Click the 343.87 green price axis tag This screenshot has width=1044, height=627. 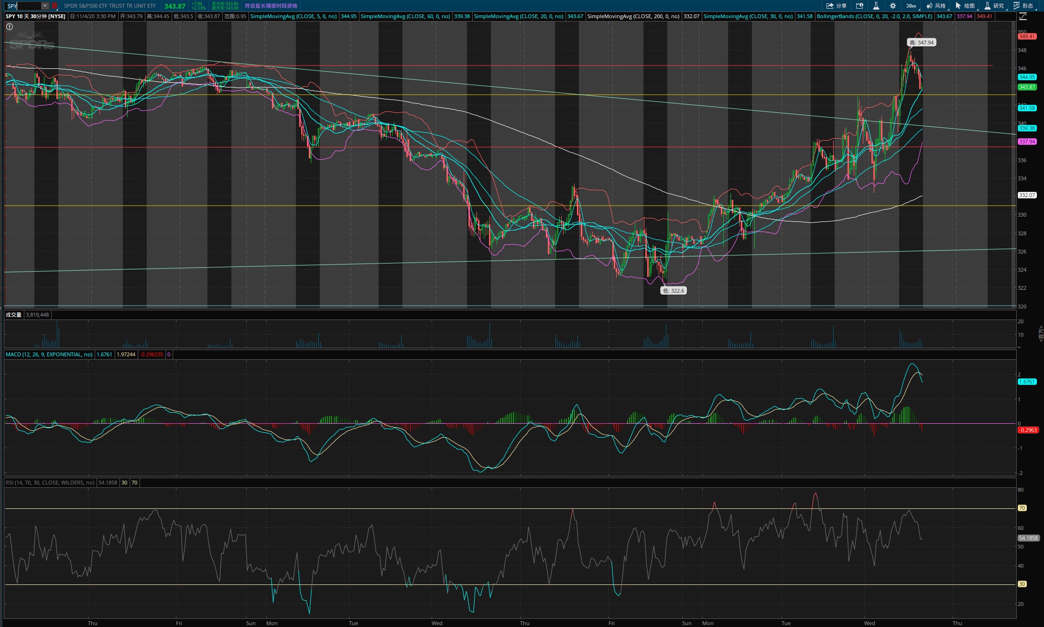click(1026, 87)
